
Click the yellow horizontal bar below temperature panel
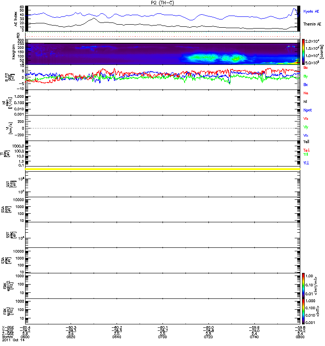(162, 169)
